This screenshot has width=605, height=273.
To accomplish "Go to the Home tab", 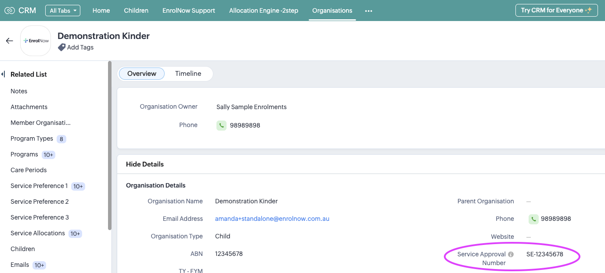I will pos(101,11).
